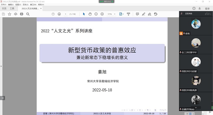
Task: Choose the arrow Selection tool
Action: click(x=84, y=14)
